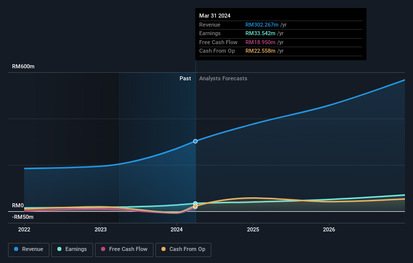The image size is (413, 263).
Task: Toggle the Earnings legend series
Action: tap(72, 249)
